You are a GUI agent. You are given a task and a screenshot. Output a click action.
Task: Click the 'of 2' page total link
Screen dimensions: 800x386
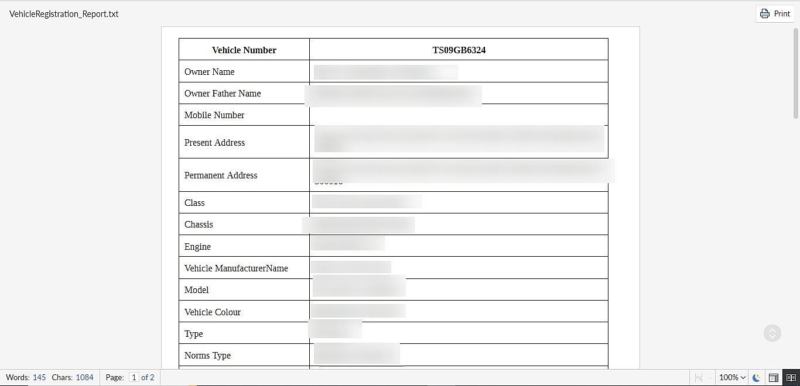(x=148, y=378)
